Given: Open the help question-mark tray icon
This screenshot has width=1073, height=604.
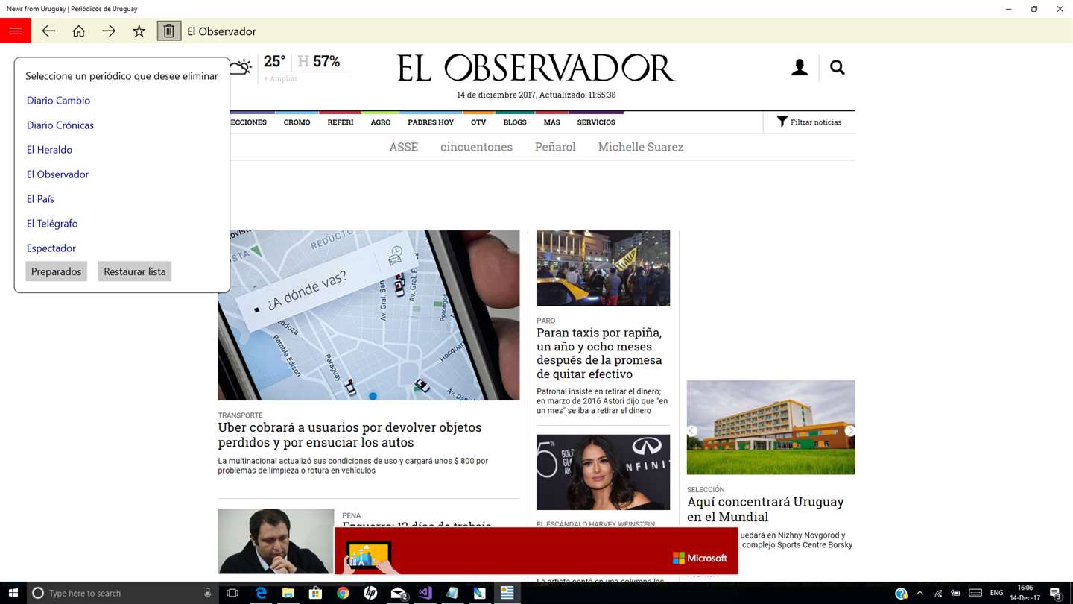Looking at the screenshot, I should pyautogui.click(x=901, y=593).
